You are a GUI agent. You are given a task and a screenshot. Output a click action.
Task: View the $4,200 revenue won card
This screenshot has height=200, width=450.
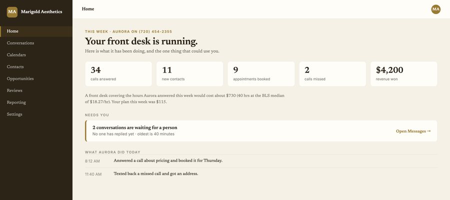coord(404,73)
